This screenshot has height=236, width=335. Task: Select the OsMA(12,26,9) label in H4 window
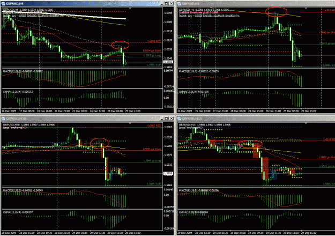coord(18,92)
